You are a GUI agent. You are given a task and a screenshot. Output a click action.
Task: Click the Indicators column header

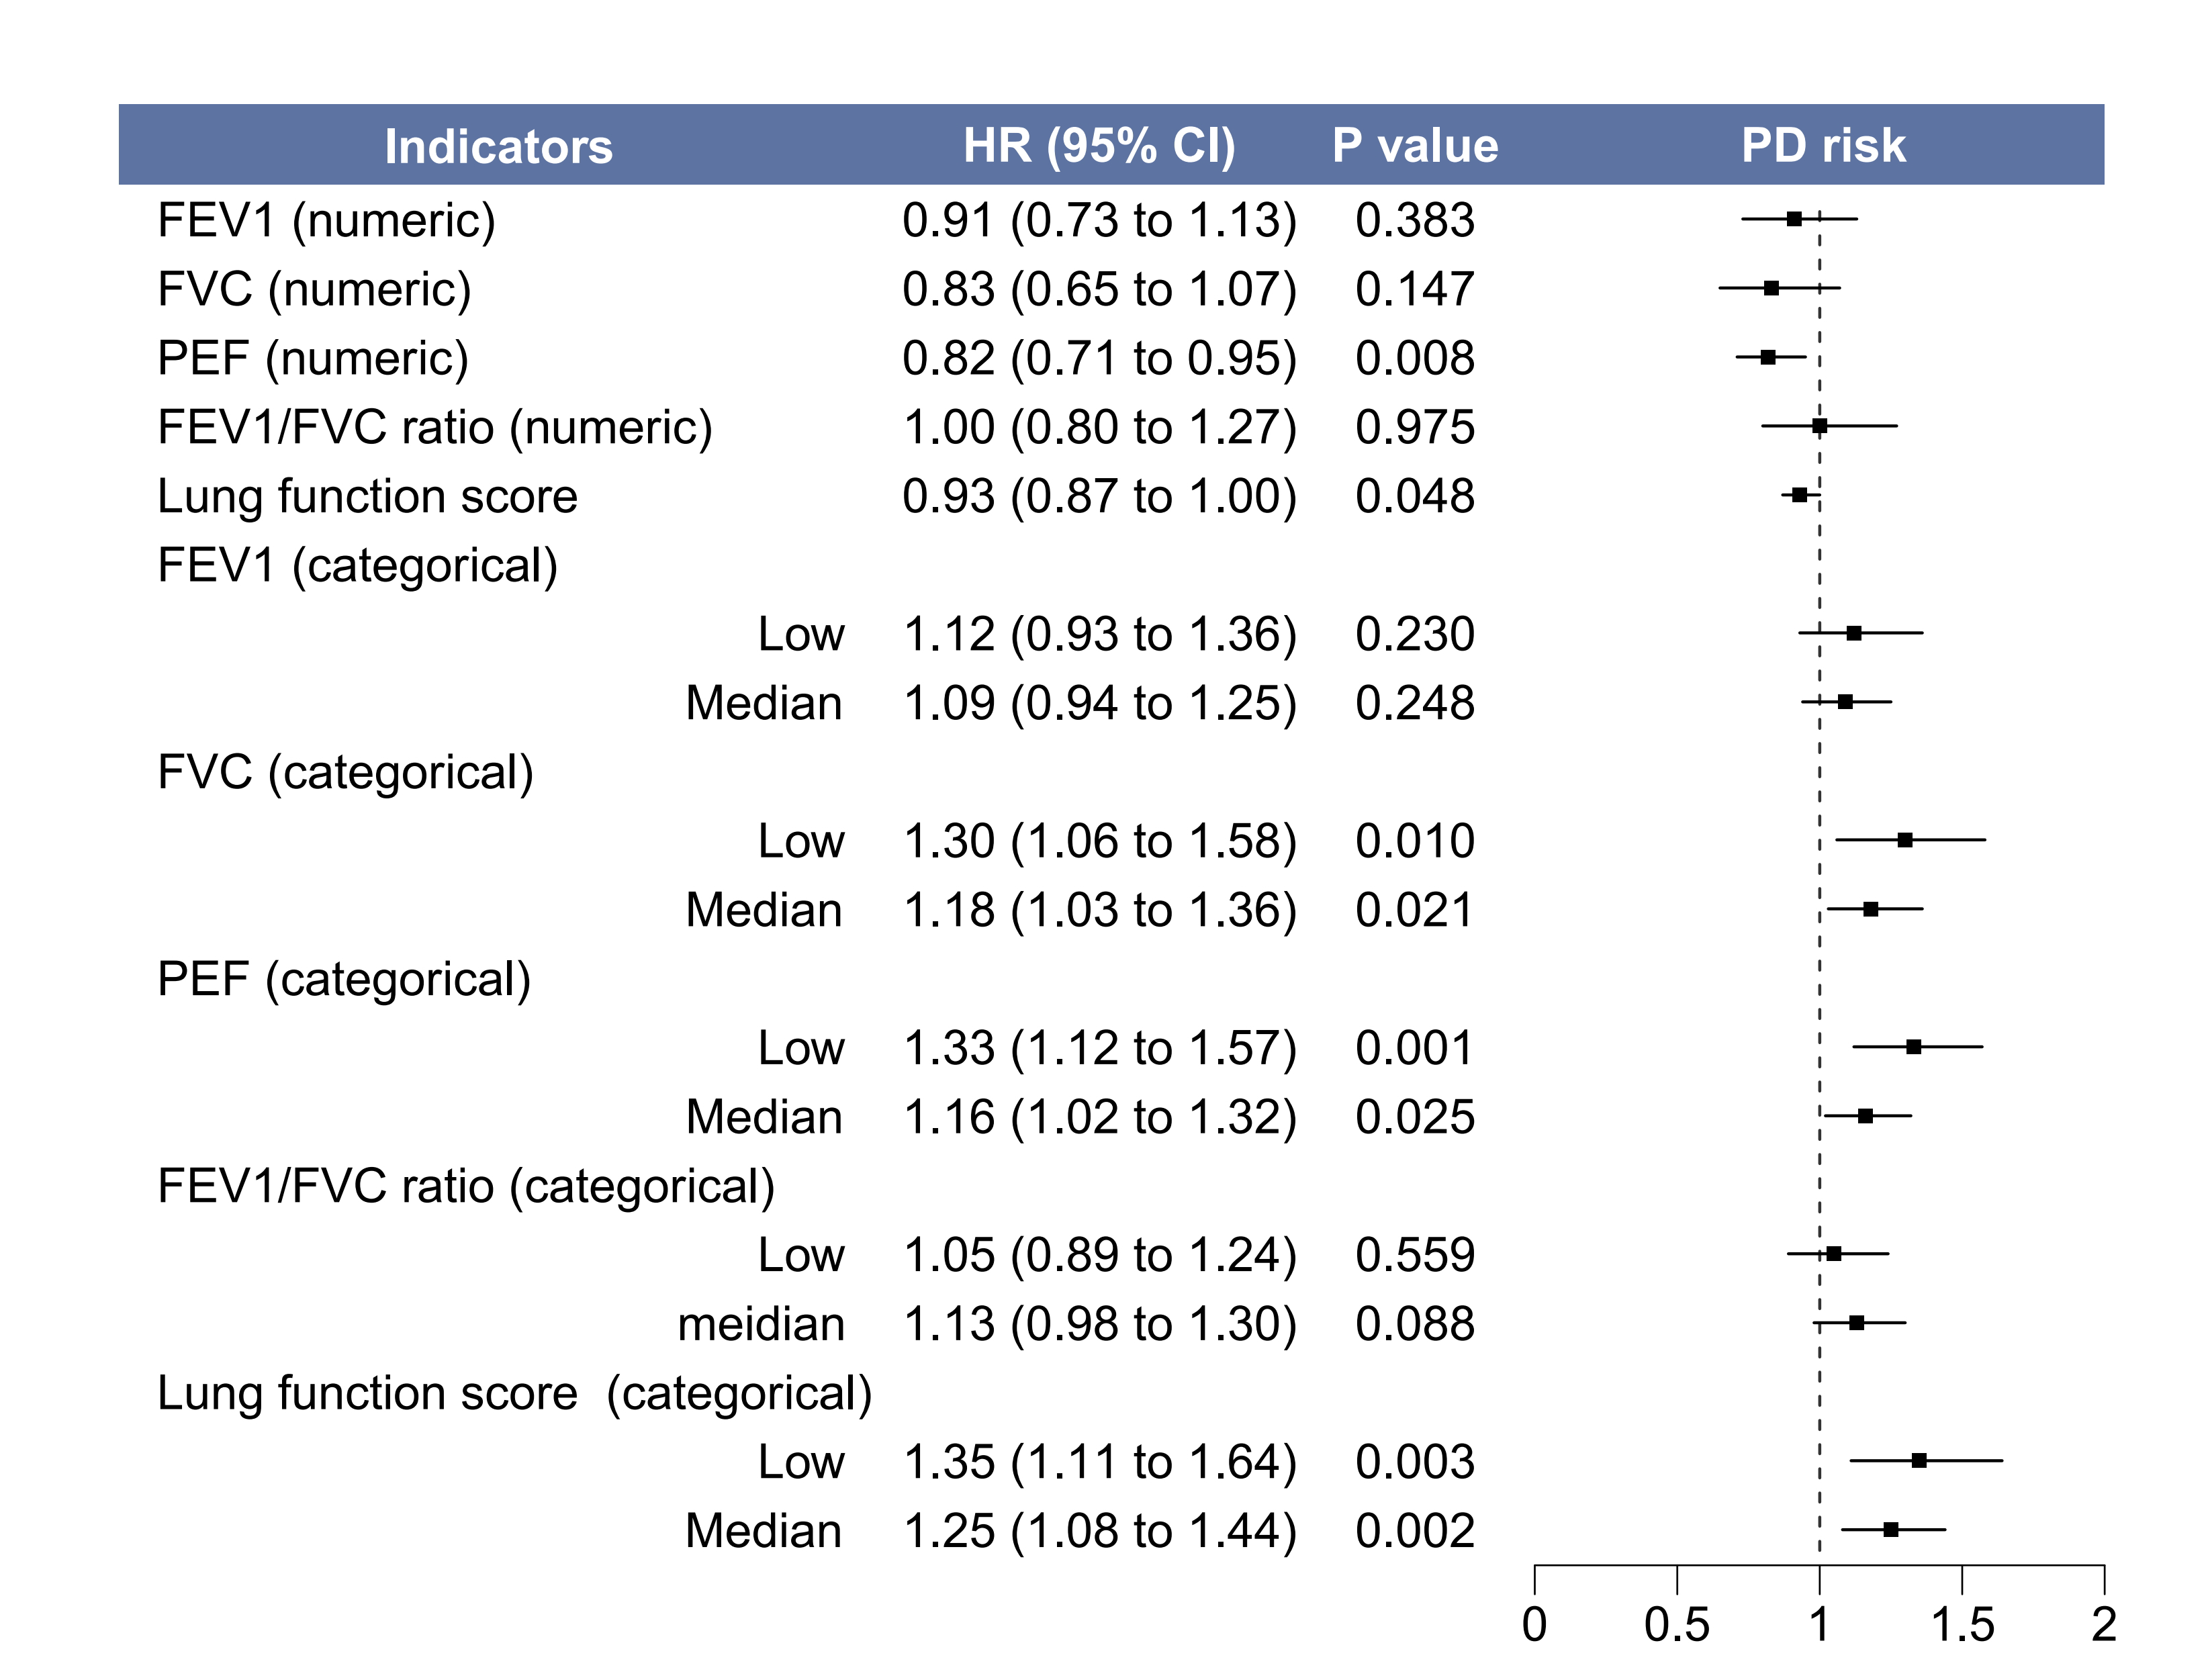click(498, 146)
